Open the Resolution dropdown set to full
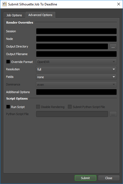Image resolution: width=123 pixels, height=184 pixels. click(x=76, y=69)
